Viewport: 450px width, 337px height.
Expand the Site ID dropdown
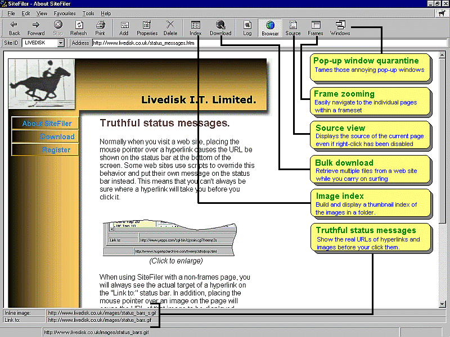click(61, 43)
